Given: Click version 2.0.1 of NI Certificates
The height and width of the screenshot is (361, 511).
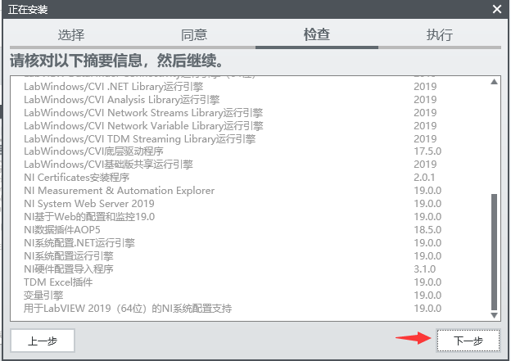Looking at the screenshot, I should pyautogui.click(x=424, y=178).
